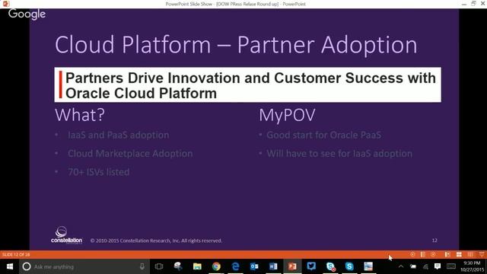Click the Cloud Marketplace Adoption bullet
487x274 pixels.
click(x=130, y=154)
